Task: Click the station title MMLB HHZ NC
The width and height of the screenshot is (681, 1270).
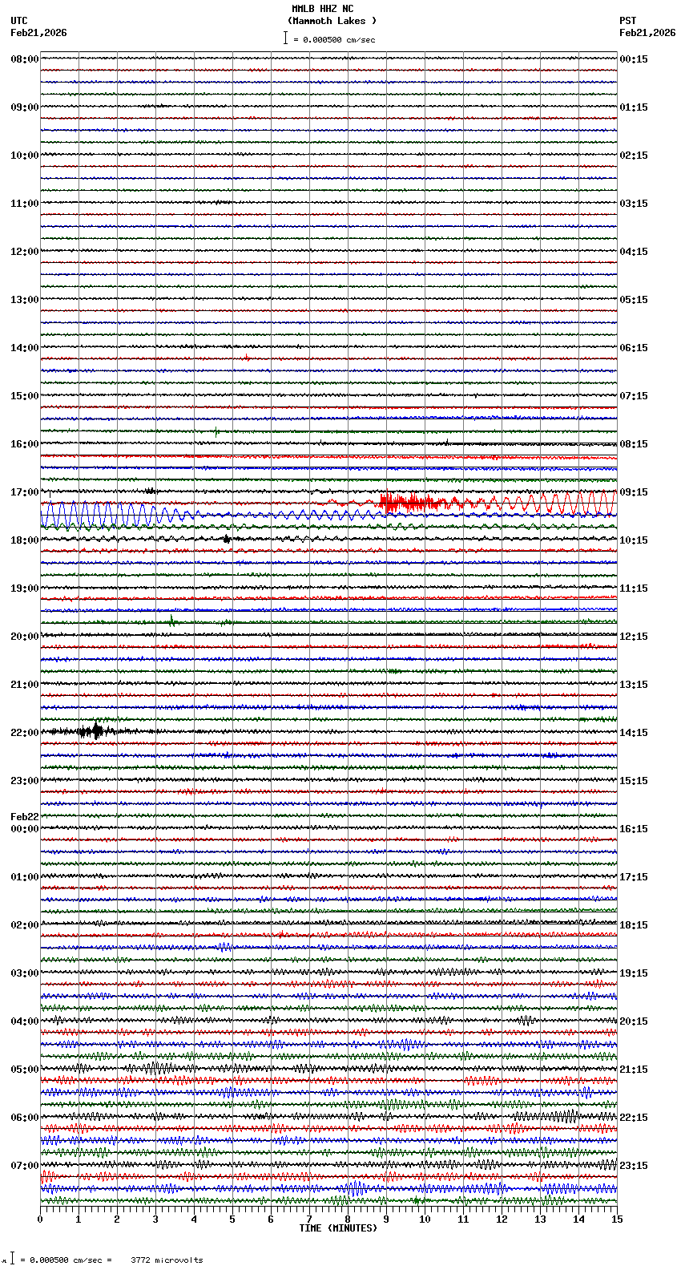Action: click(x=323, y=9)
